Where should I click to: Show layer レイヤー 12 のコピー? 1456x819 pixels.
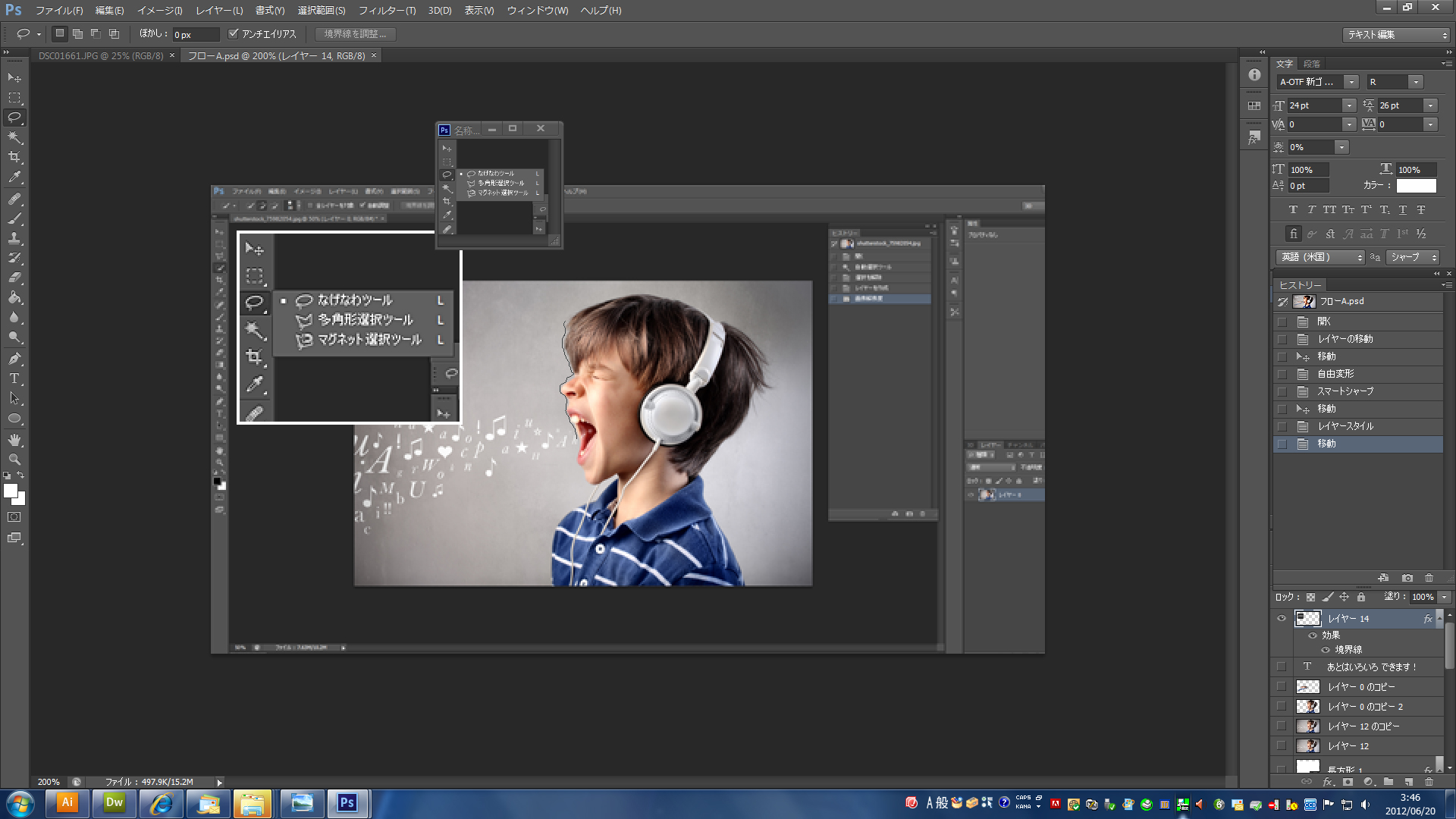1282,726
